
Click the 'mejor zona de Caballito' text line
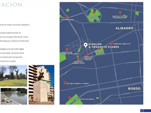click(15, 25)
